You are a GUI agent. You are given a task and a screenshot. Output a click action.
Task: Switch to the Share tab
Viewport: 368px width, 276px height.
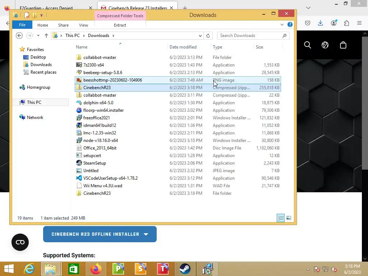[x=63, y=25]
